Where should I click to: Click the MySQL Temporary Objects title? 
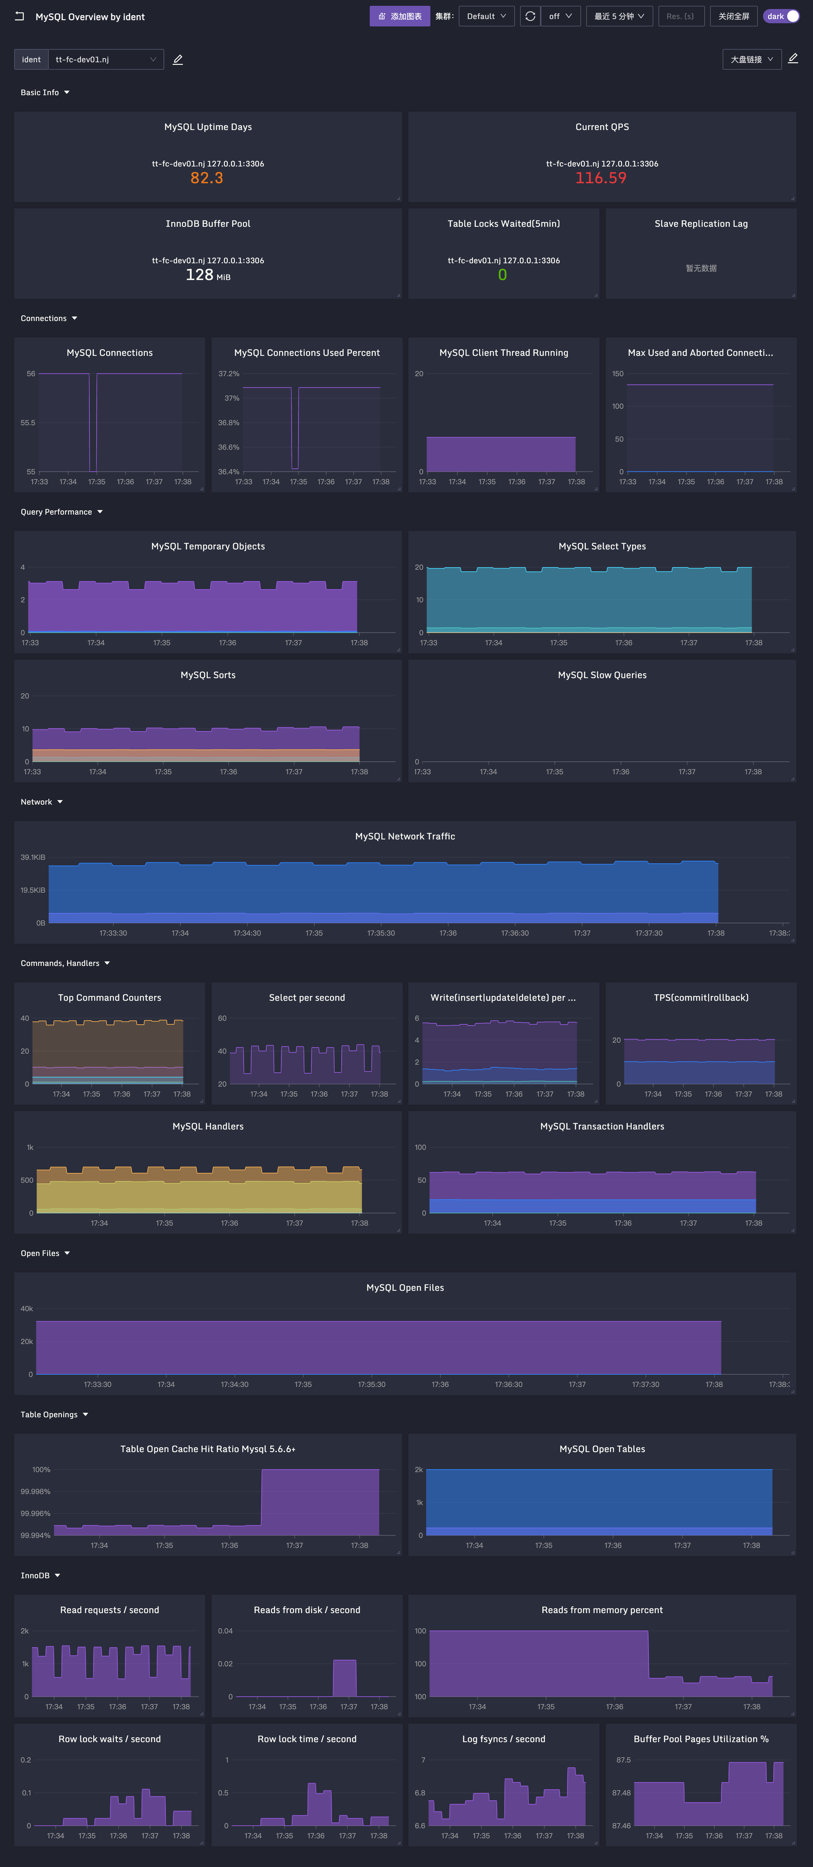pyautogui.click(x=208, y=547)
